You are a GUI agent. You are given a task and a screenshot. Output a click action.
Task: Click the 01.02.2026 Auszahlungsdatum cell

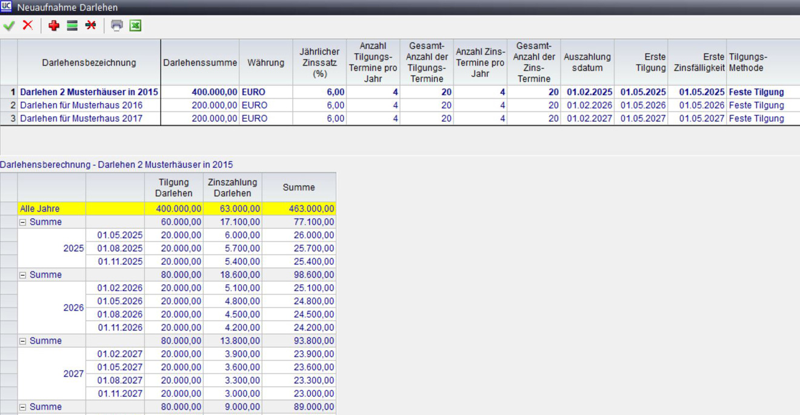589,105
